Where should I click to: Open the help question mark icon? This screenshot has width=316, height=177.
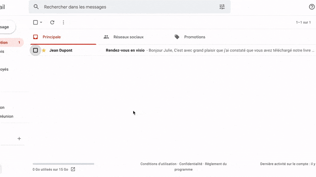click(x=312, y=7)
